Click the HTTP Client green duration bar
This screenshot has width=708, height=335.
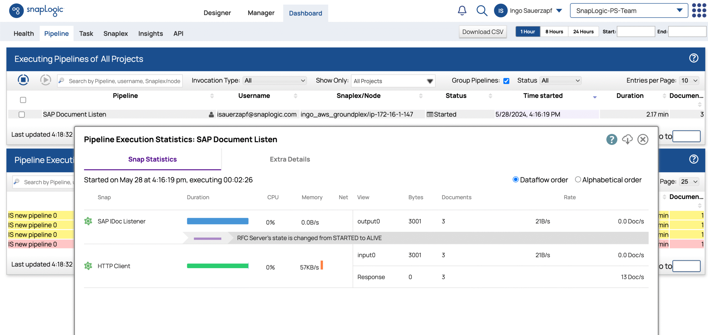[218, 266]
